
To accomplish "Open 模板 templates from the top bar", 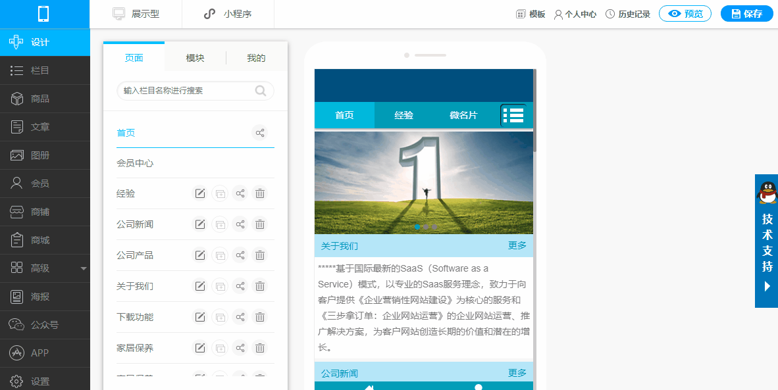I will [531, 14].
